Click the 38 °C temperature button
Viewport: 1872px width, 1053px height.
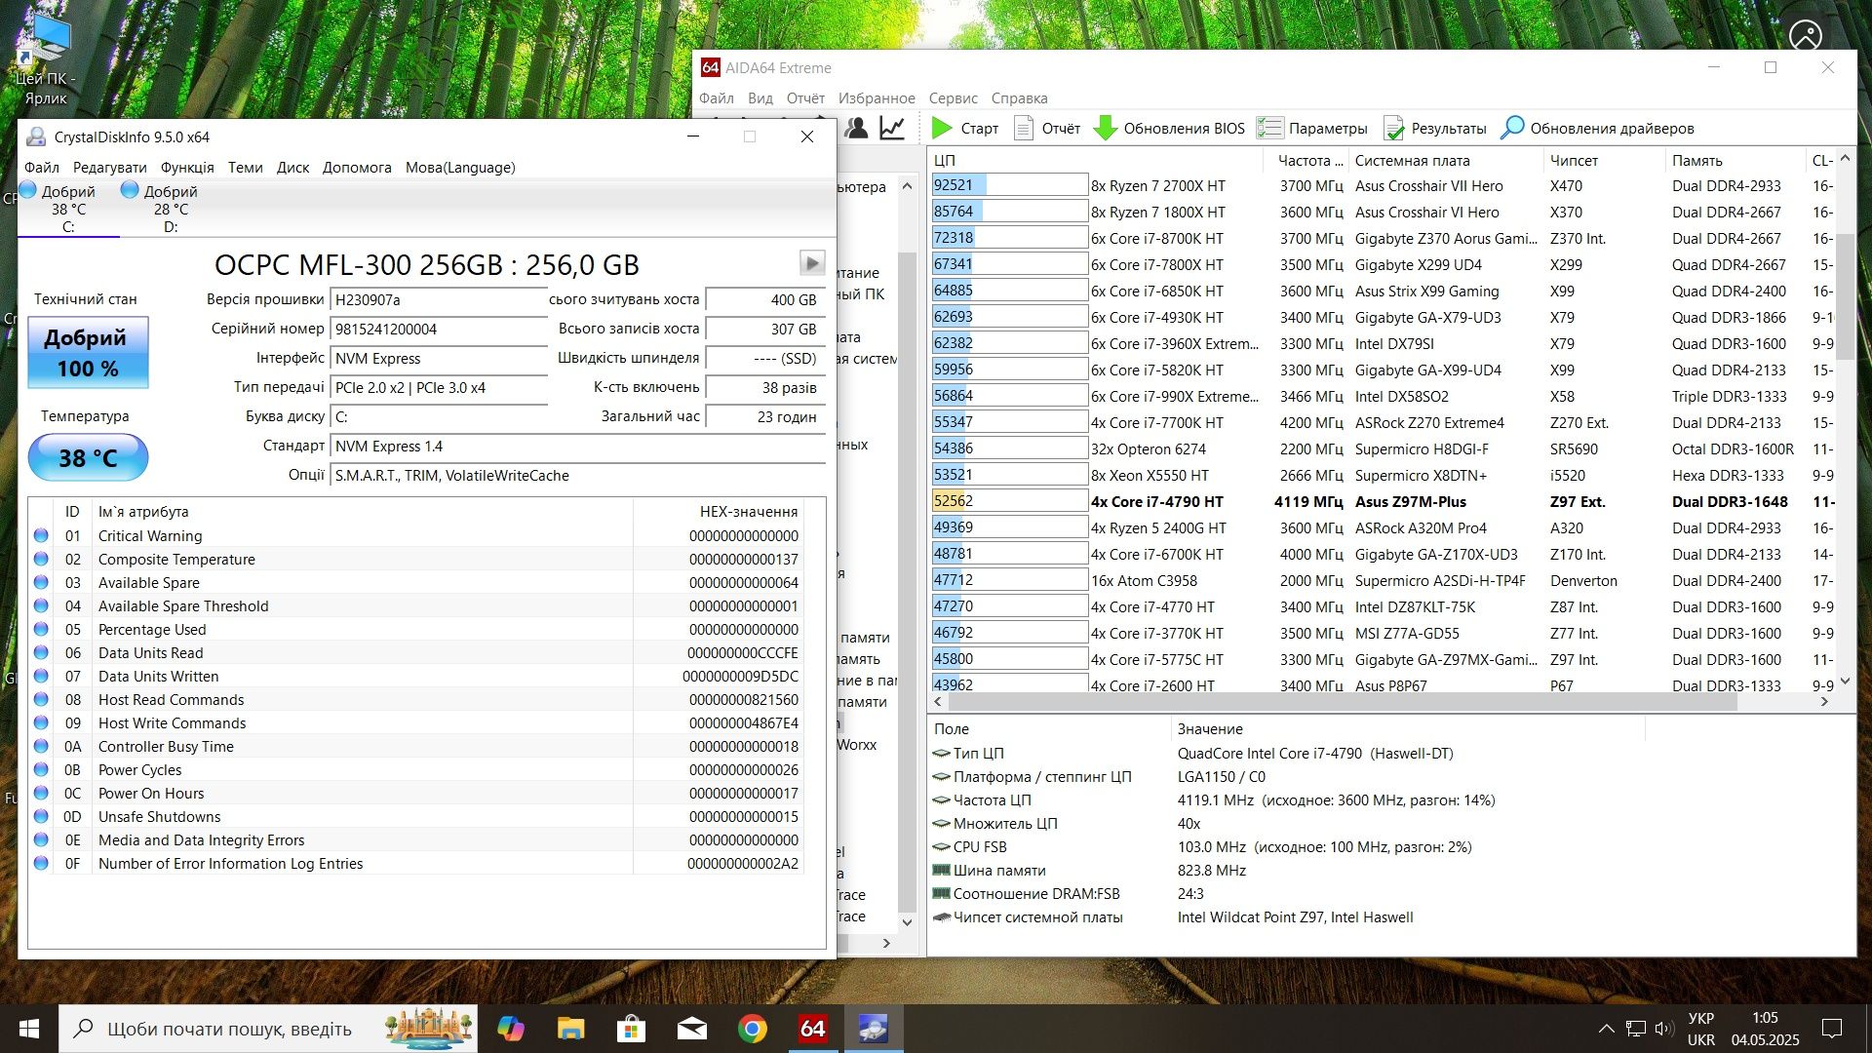[x=88, y=457]
